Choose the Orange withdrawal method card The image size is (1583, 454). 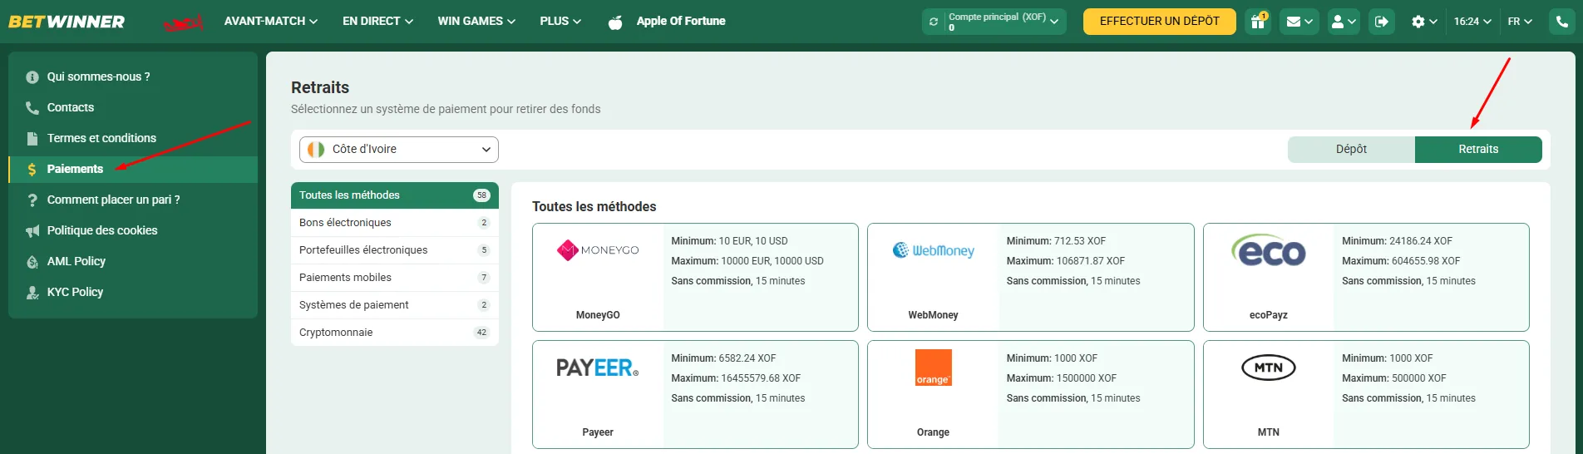coord(1030,394)
